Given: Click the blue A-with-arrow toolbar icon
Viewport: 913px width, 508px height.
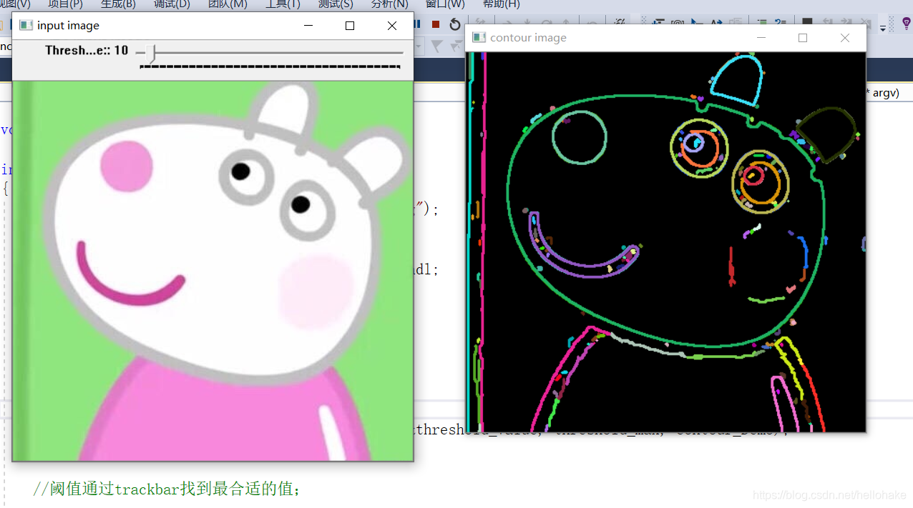Looking at the screenshot, I should point(716,22).
